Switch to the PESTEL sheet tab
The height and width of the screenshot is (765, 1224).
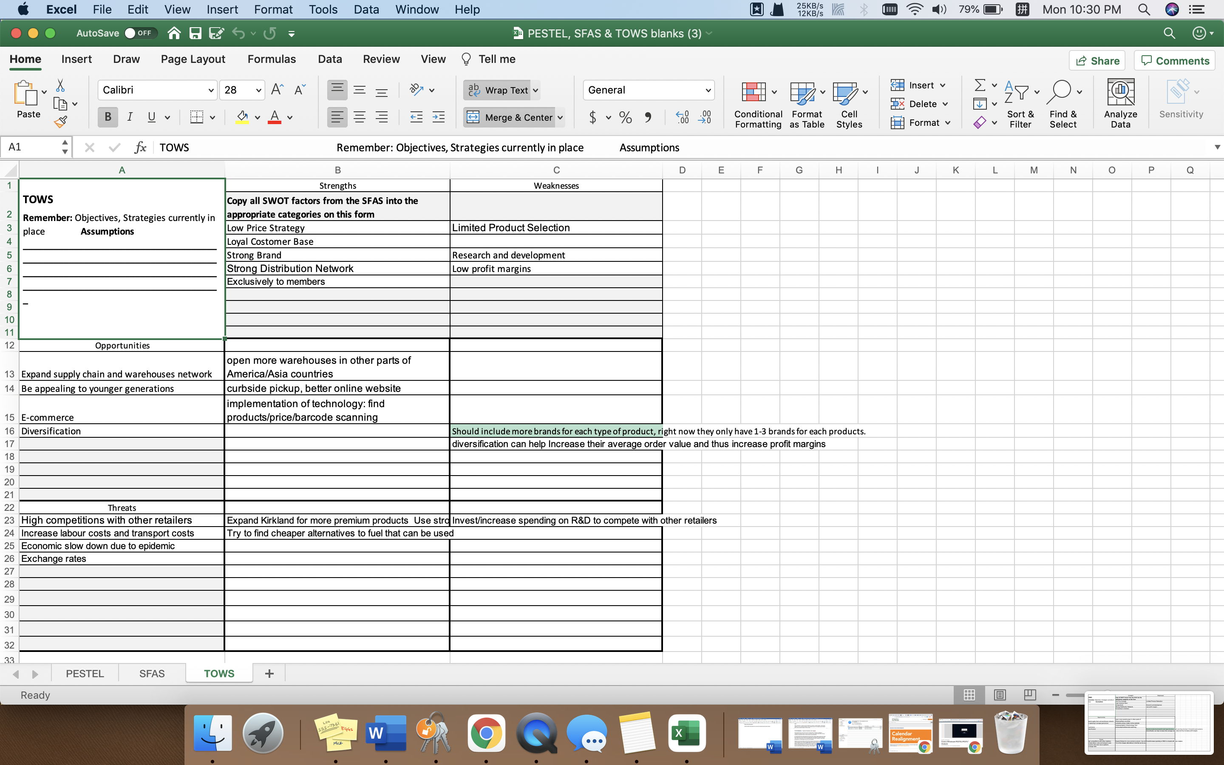pyautogui.click(x=85, y=674)
